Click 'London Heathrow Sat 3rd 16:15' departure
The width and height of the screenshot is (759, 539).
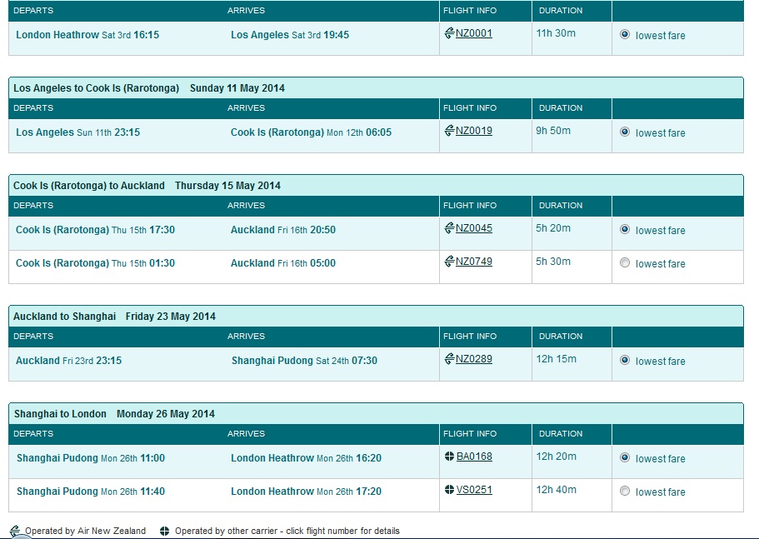click(x=87, y=35)
